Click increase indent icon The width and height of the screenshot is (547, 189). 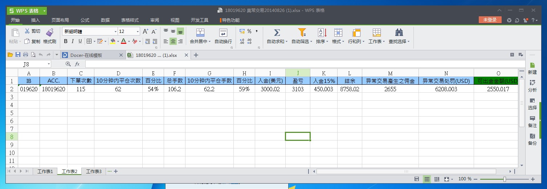click(x=155, y=42)
